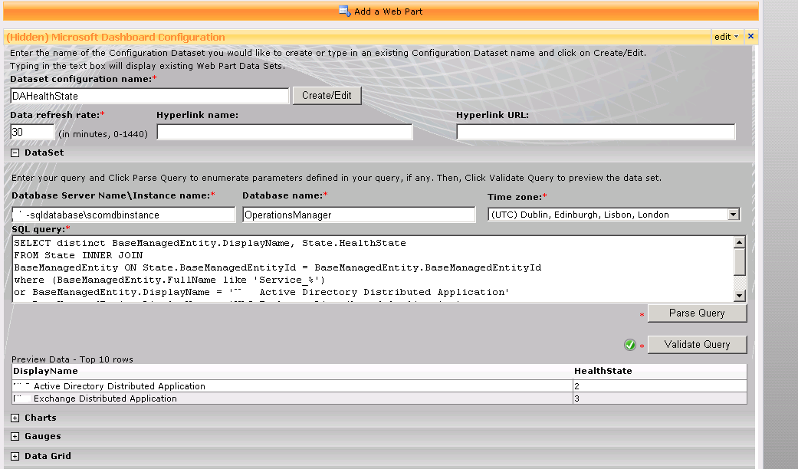The height and width of the screenshot is (469, 798).
Task: Click the scrollbar down arrow in SQL query box
Action: click(x=738, y=295)
